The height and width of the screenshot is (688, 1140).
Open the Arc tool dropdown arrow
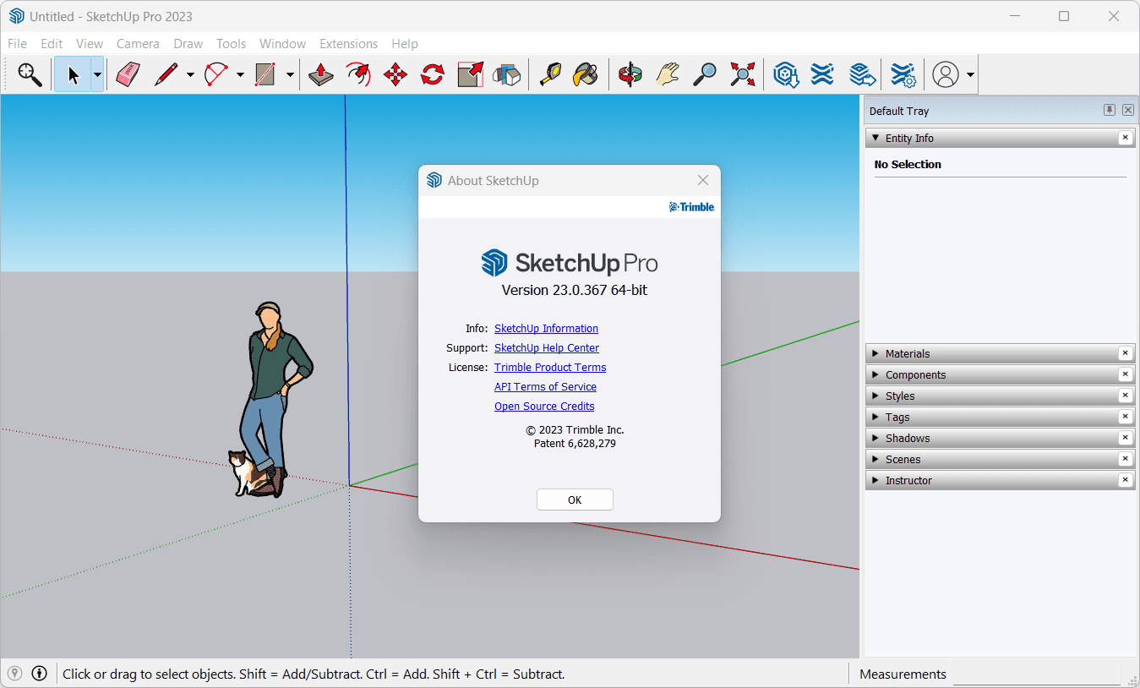[240, 75]
